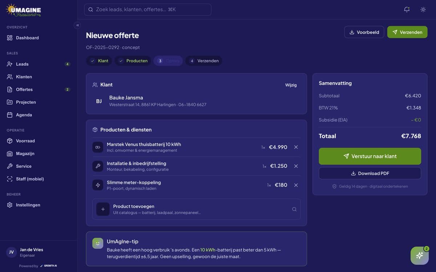Image resolution: width=436 pixels, height=272 pixels.
Task: Remove Installatie & inbedrijfstelling line
Action: tap(296, 166)
